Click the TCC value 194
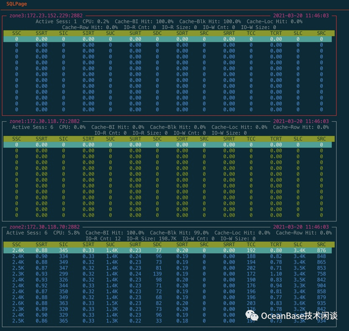Image resolution: width=349 pixels, height=331 pixels. coord(251,262)
